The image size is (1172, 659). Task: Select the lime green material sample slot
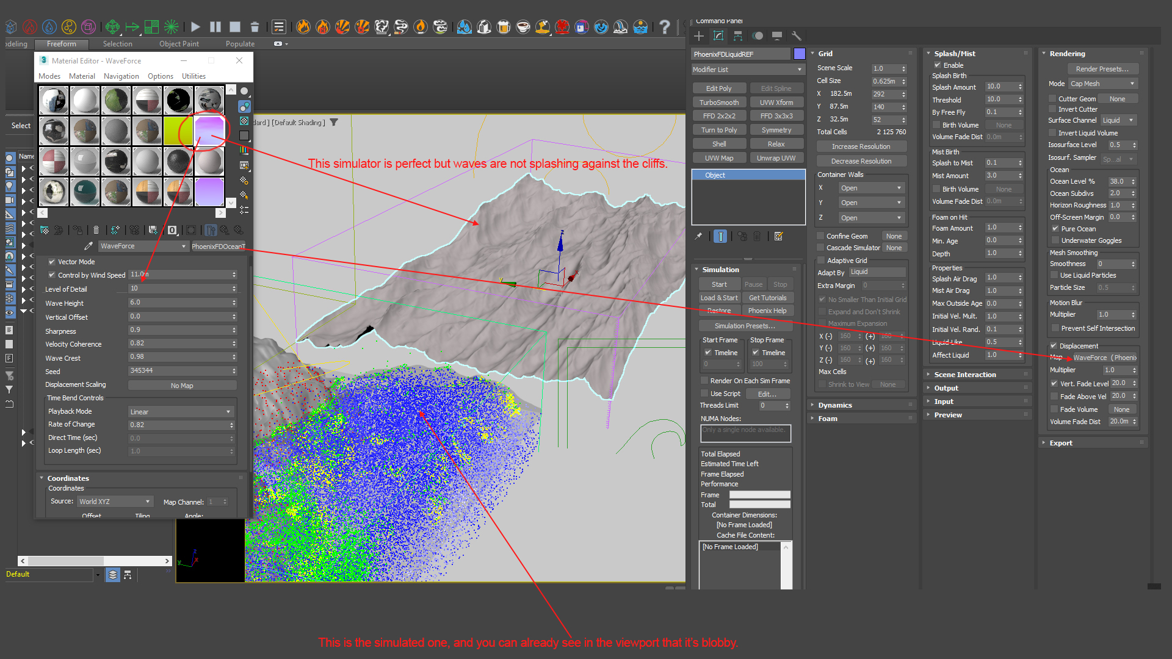178,131
